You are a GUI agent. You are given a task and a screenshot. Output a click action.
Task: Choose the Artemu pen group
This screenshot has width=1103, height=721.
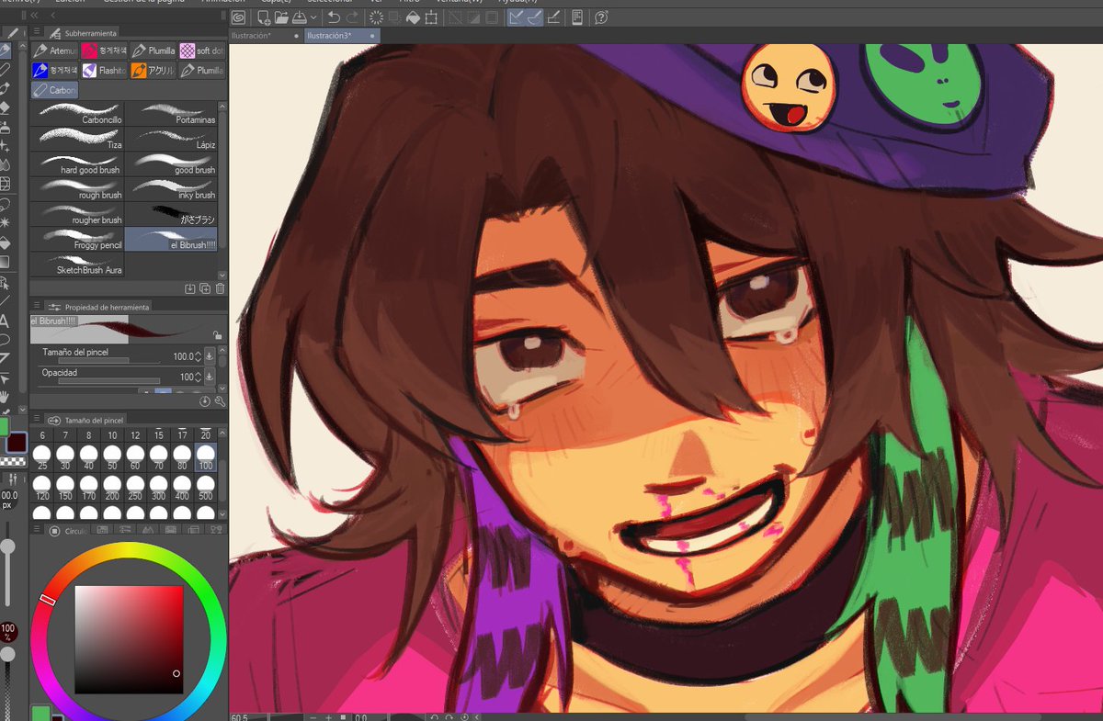coord(54,51)
